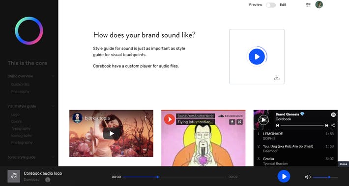Play the SoundCloud Flying Lotus track
Viewport: 349px width, 186px height.
(170, 119)
